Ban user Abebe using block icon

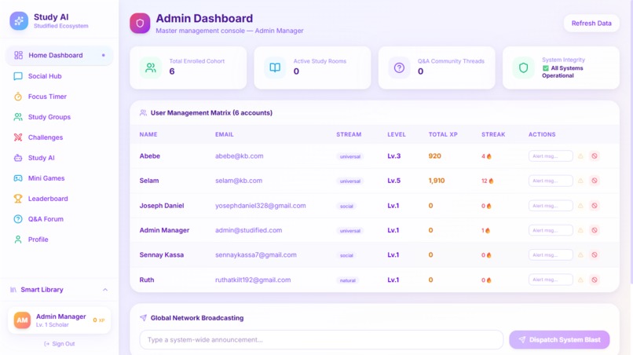tap(595, 156)
